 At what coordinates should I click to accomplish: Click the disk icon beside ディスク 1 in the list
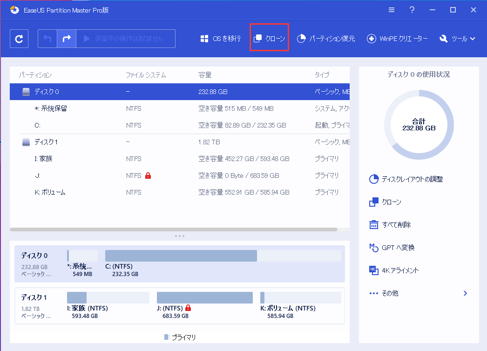click(x=26, y=142)
